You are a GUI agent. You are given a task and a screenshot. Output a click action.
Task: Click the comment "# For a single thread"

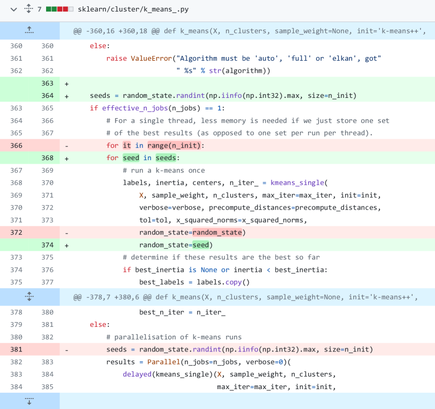point(248,120)
